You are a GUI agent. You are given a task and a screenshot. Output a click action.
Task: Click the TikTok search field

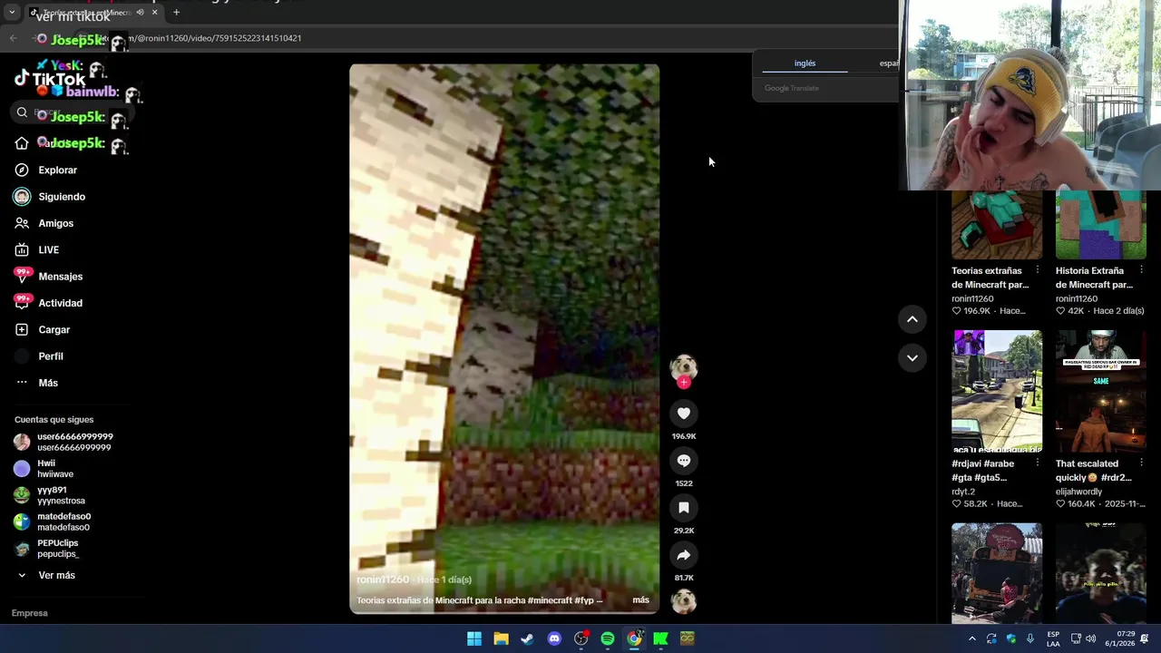(x=72, y=112)
